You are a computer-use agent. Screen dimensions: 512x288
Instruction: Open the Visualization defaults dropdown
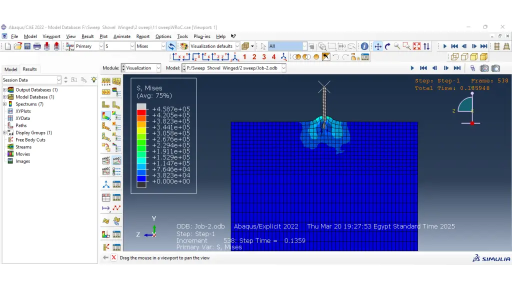[x=214, y=46]
